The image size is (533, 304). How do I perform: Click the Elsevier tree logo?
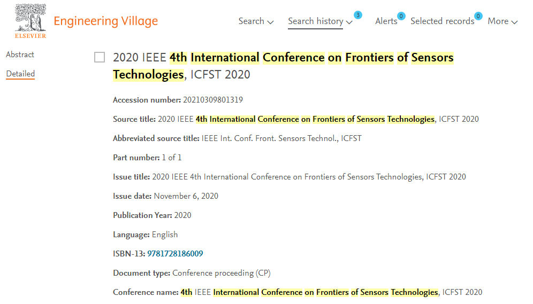[x=31, y=18]
